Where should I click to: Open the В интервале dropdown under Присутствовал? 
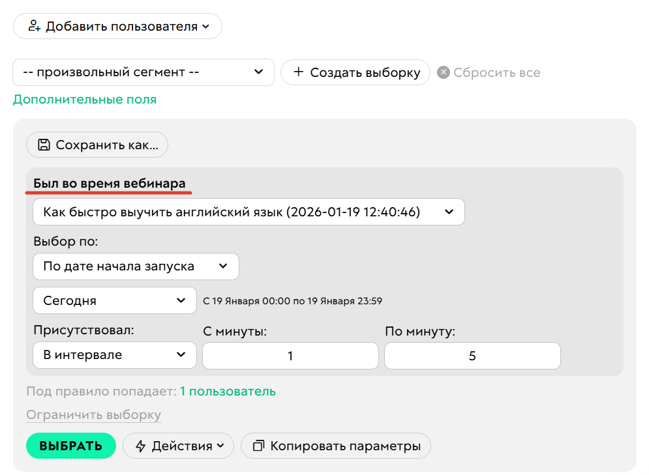tap(115, 355)
